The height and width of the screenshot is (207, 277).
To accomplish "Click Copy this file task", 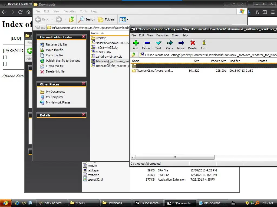I will coord(54,55).
